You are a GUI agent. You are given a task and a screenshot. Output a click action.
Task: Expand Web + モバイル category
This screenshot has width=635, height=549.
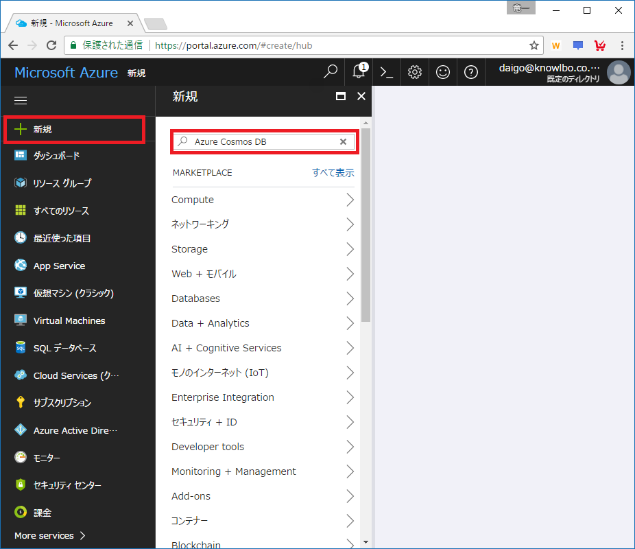tap(263, 274)
